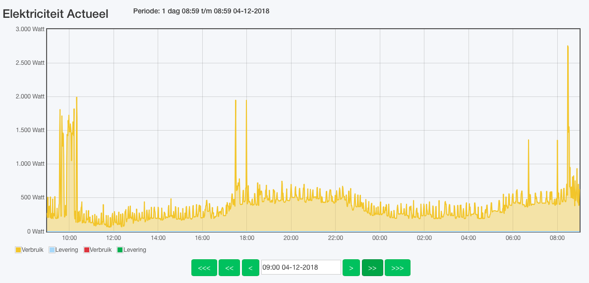
Task: Click the <<< jump back button
Action: [204, 268]
